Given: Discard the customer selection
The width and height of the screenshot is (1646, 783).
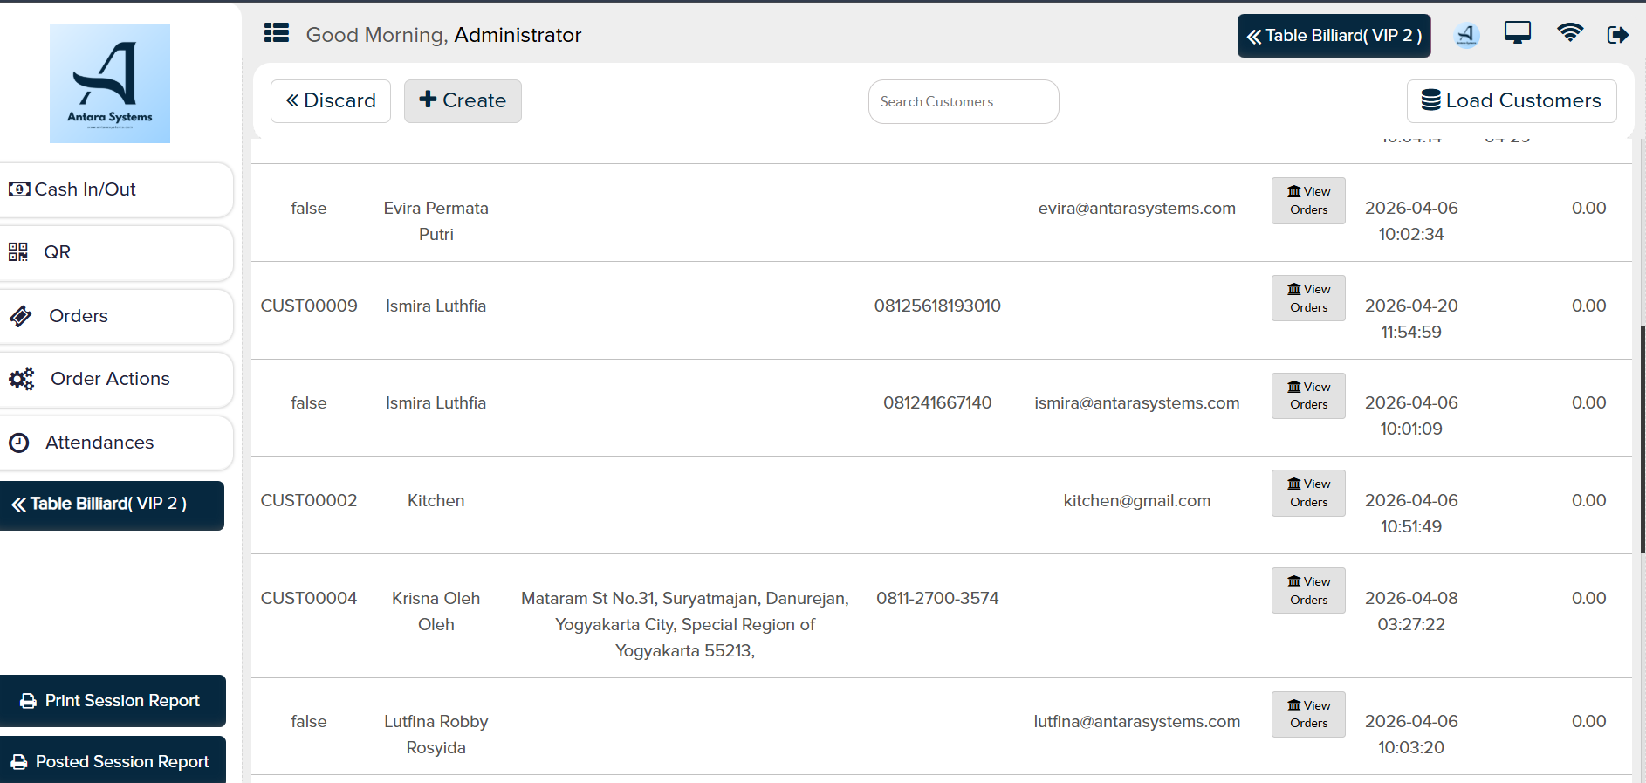Looking at the screenshot, I should coord(331,101).
